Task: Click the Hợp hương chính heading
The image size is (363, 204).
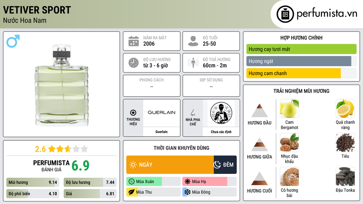Action: [301, 38]
